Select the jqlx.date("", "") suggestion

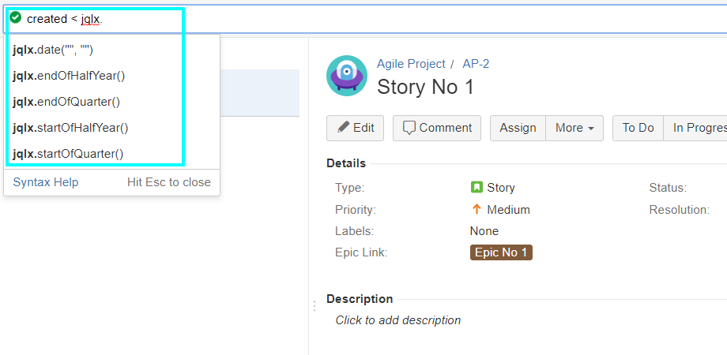pyautogui.click(x=111, y=50)
